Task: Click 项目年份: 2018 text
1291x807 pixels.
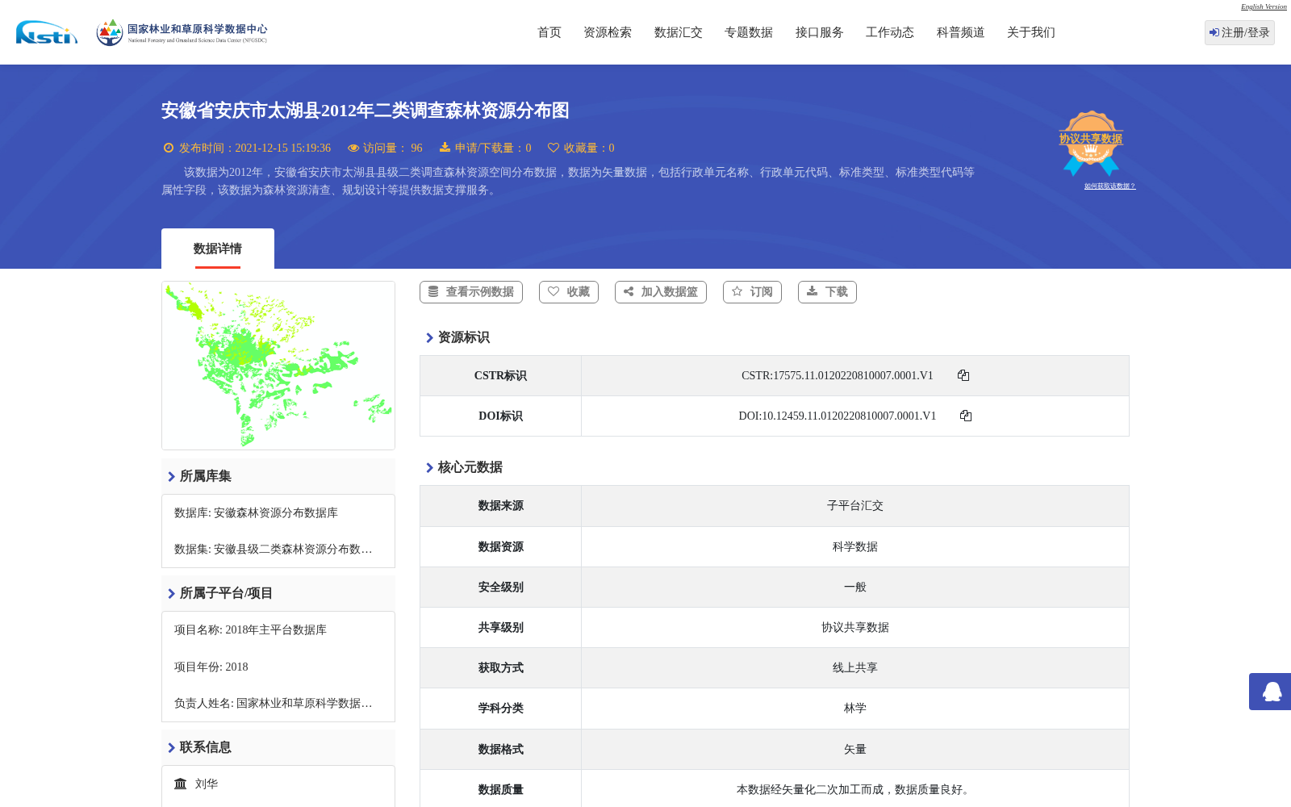Action: 211,667
